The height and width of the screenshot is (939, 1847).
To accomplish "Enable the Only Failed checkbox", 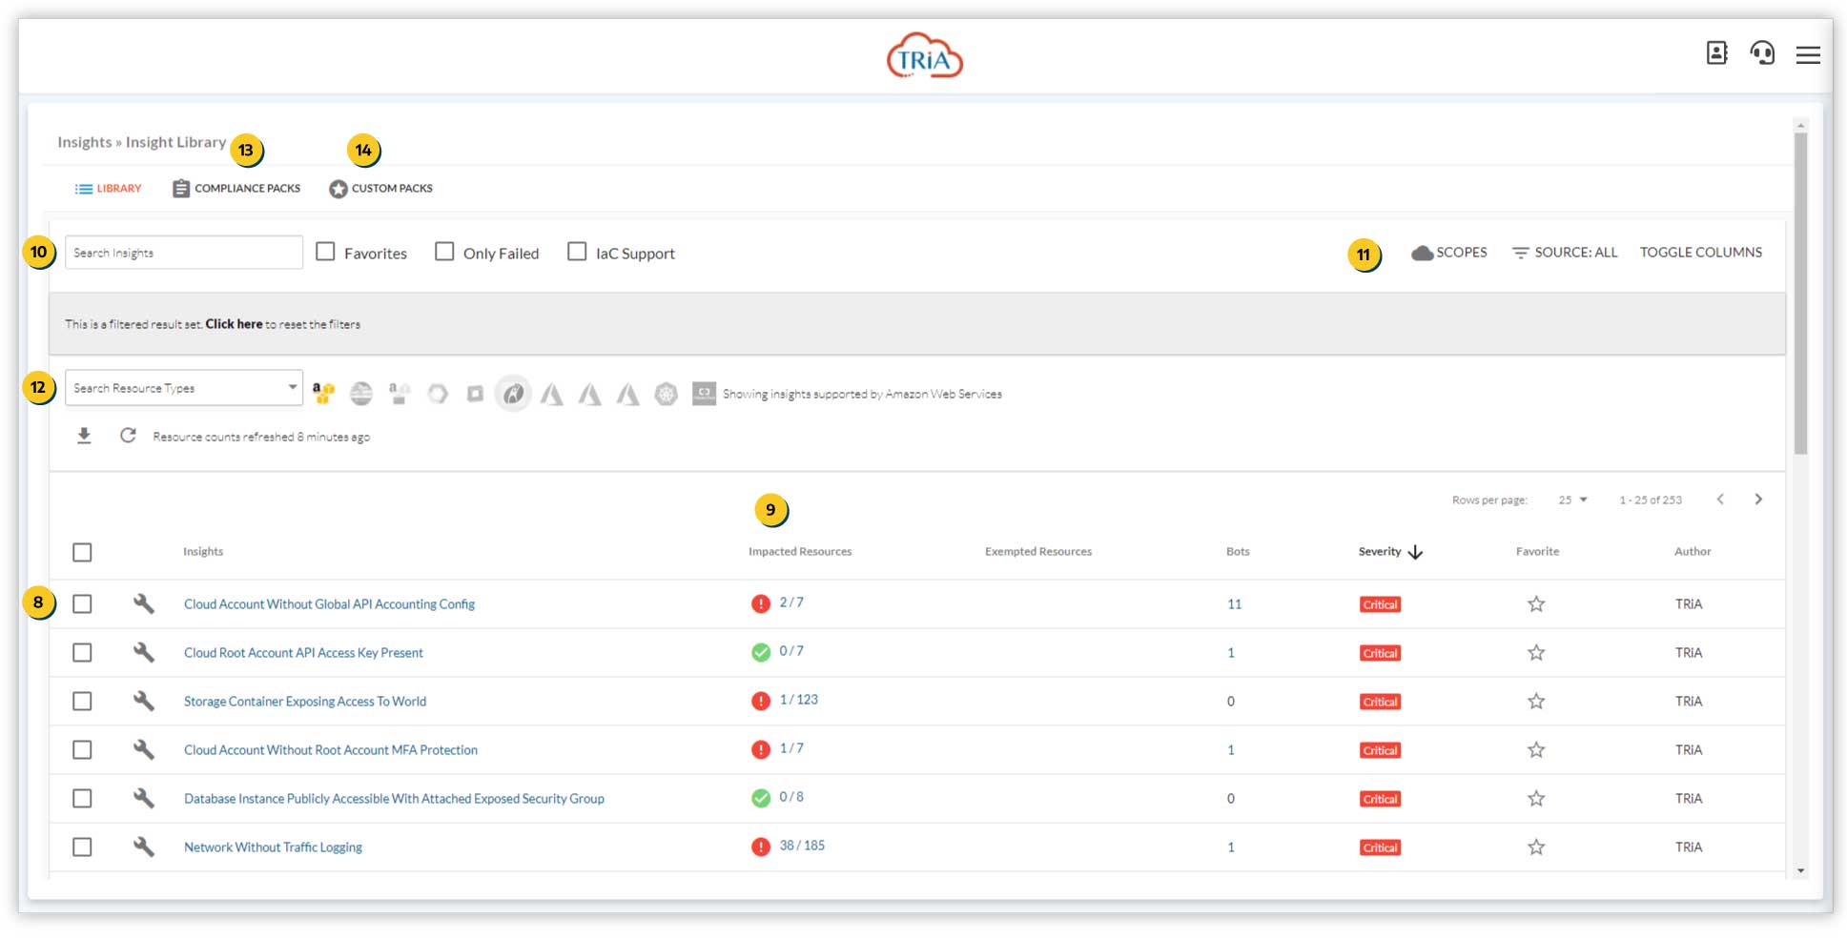I will (444, 252).
